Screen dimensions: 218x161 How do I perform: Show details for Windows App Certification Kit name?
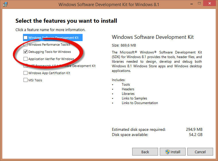tap(49, 73)
